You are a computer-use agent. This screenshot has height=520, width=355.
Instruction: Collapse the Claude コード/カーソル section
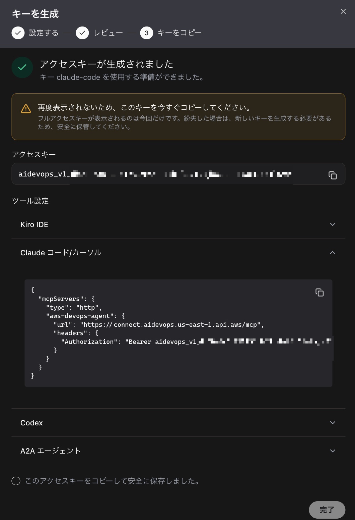178,253
